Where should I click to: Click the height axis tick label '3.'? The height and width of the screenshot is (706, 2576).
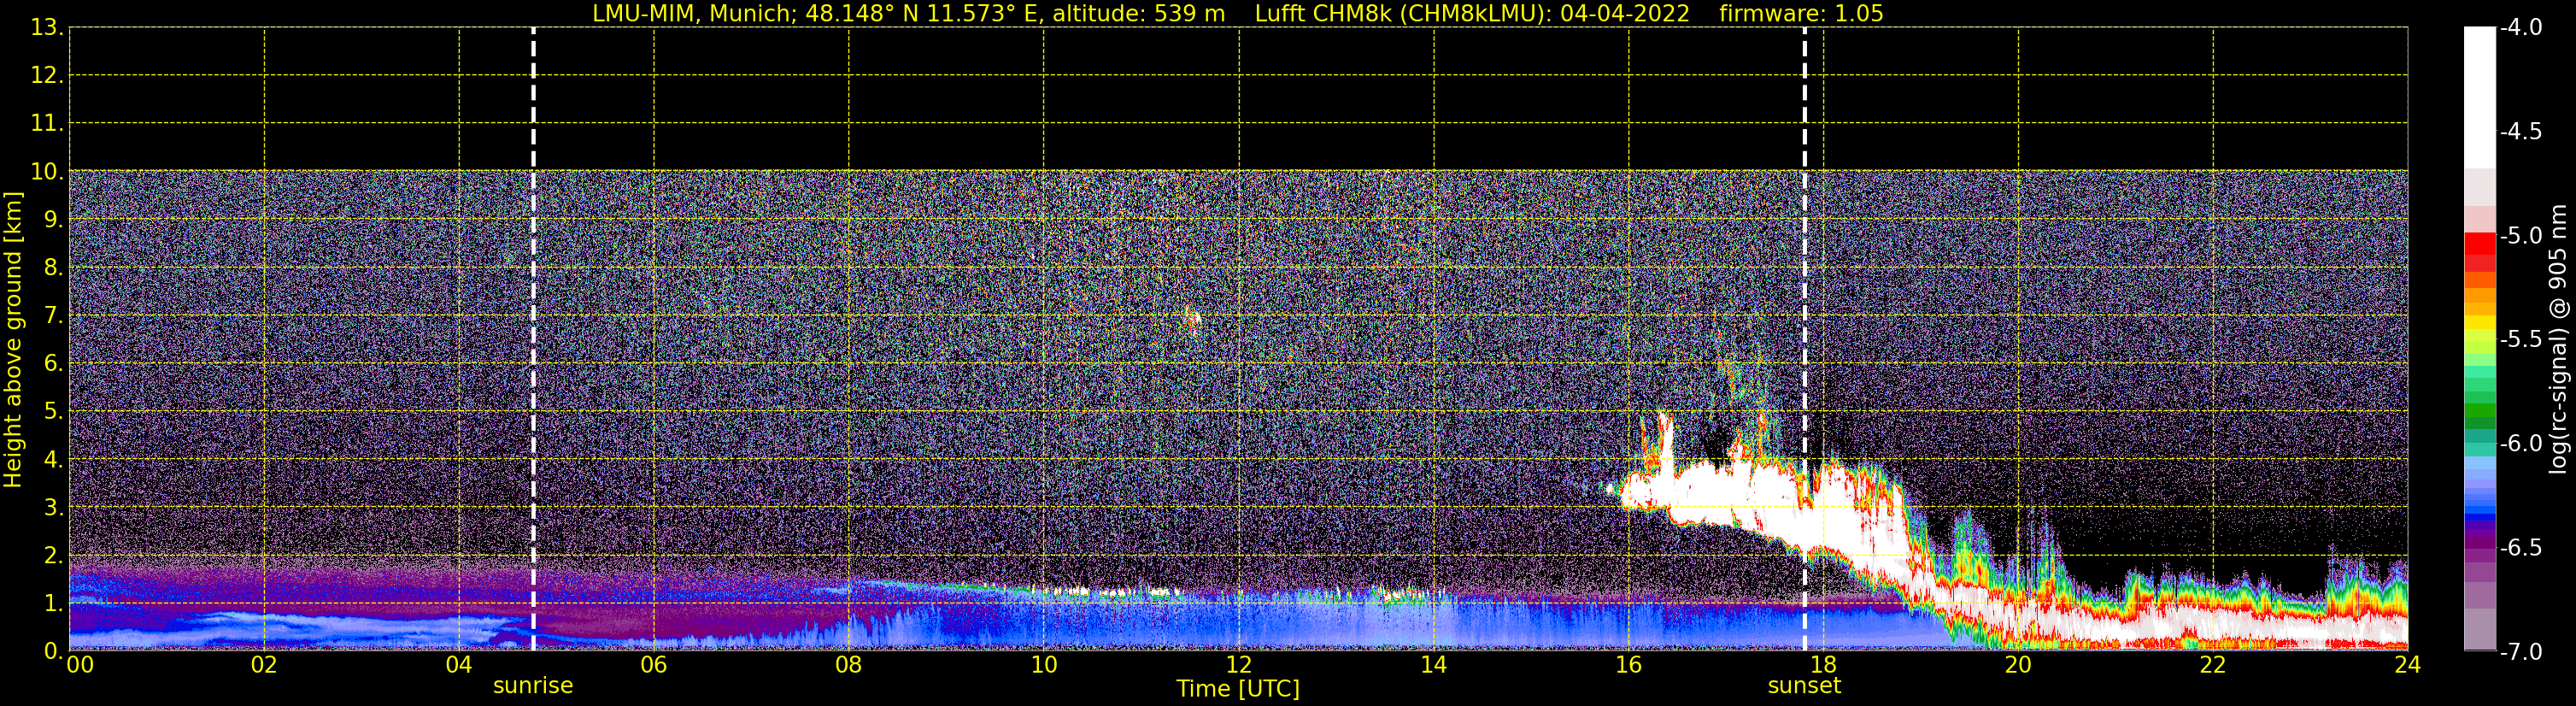click(x=53, y=508)
